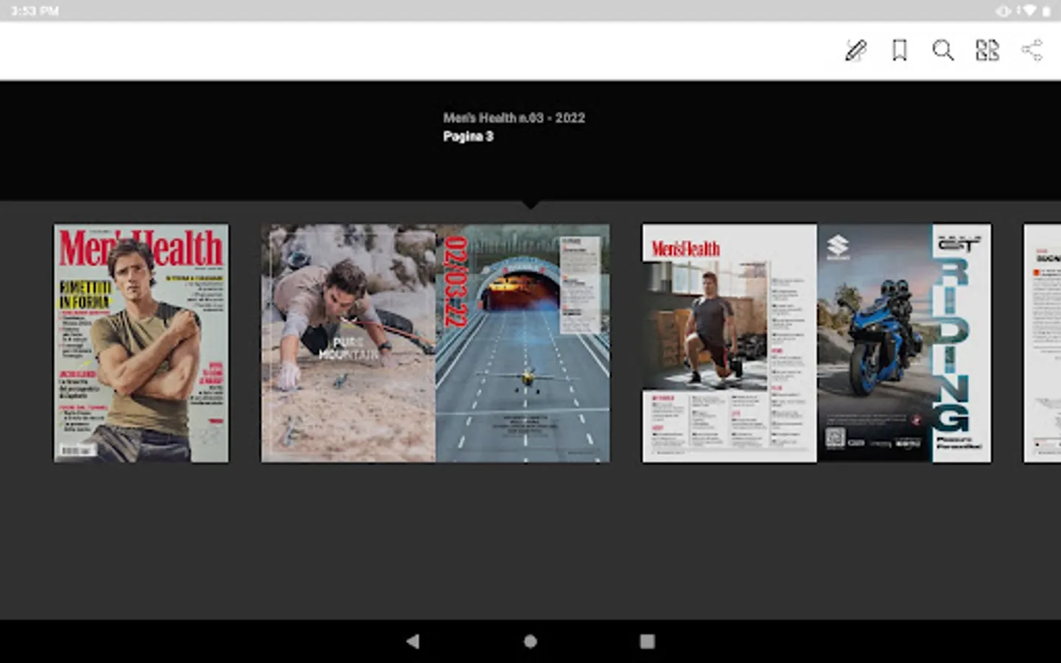Click the tooltip pointer triangle above thumbnails
The height and width of the screenshot is (663, 1061).
click(530, 204)
